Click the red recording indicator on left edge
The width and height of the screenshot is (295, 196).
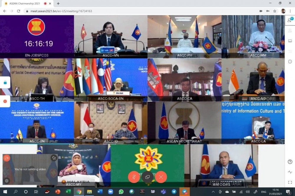pyautogui.click(x=5, y=101)
